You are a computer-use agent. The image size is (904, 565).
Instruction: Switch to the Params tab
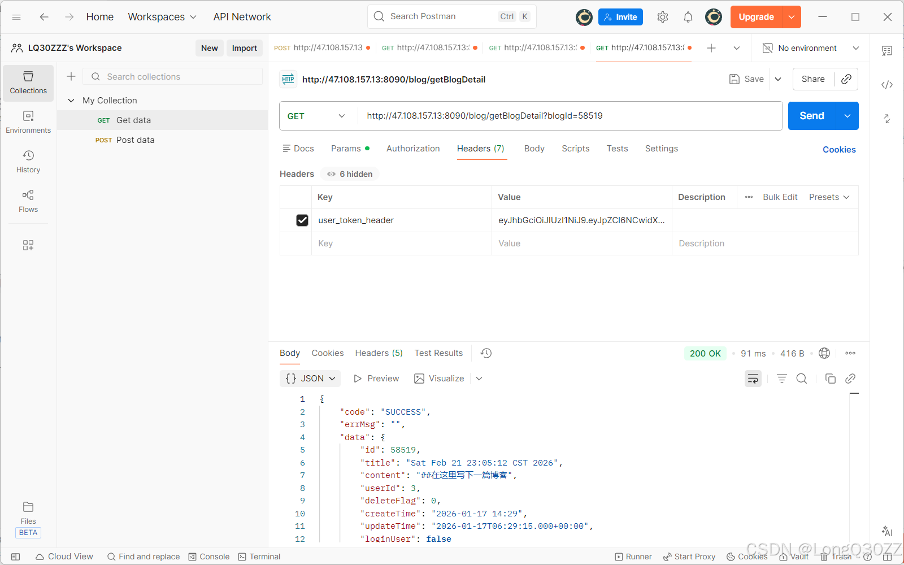click(x=350, y=149)
